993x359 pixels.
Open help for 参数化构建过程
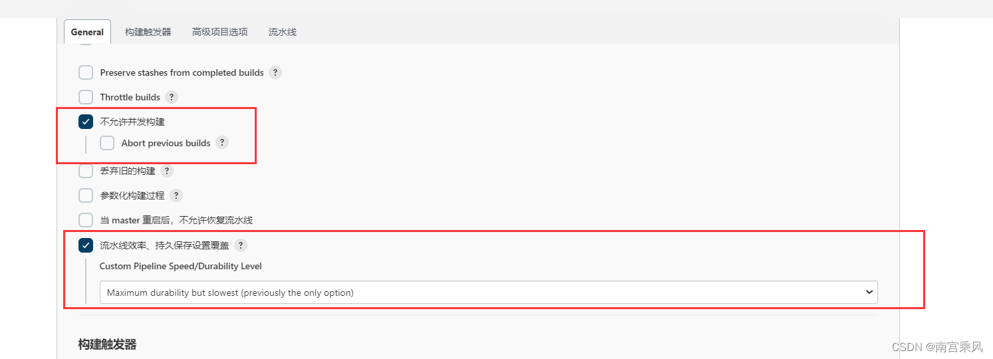click(x=176, y=195)
